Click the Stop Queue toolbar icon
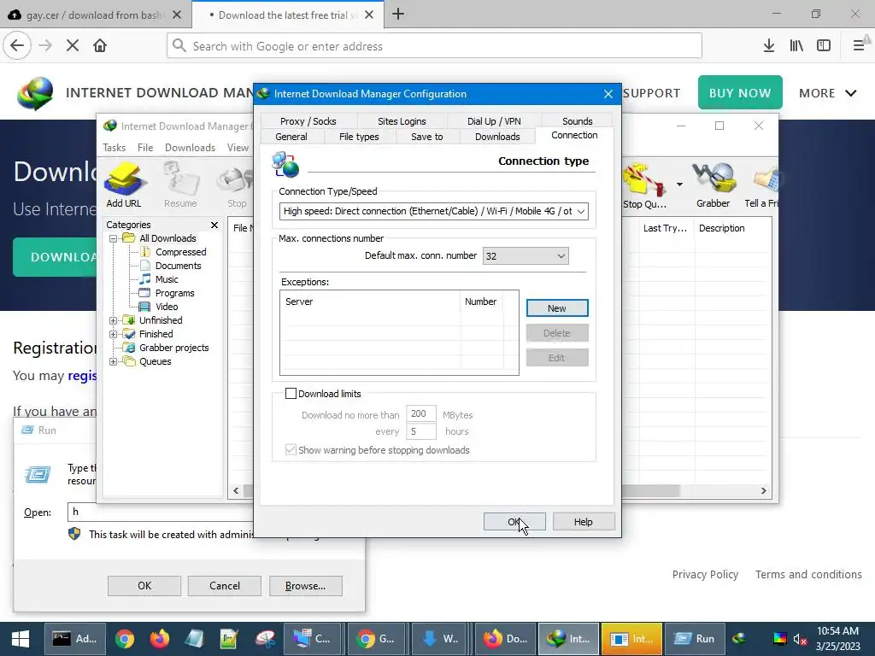875x656 pixels. click(644, 185)
